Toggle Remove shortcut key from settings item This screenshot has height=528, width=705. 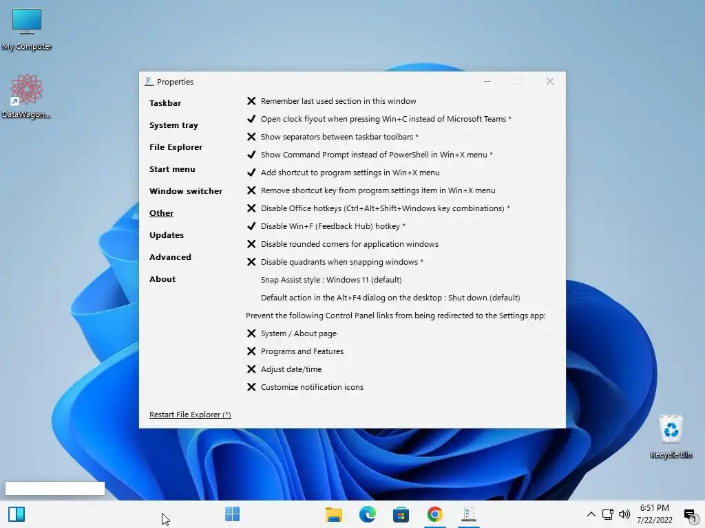click(371, 190)
